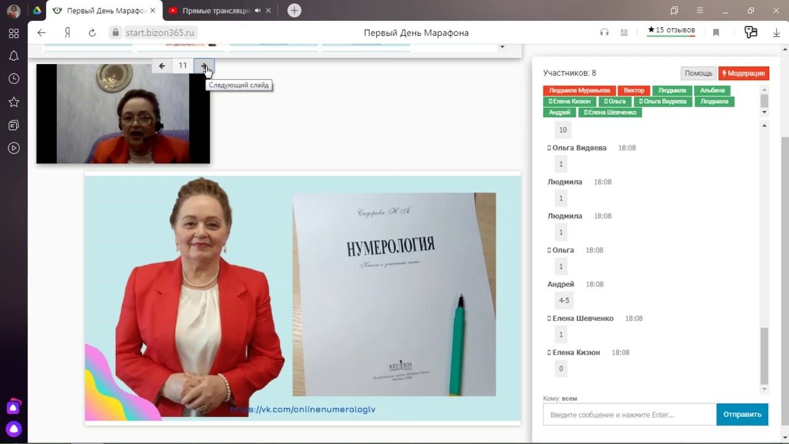
Task: Mute the YouTube tab sound icon
Action: coord(258,10)
